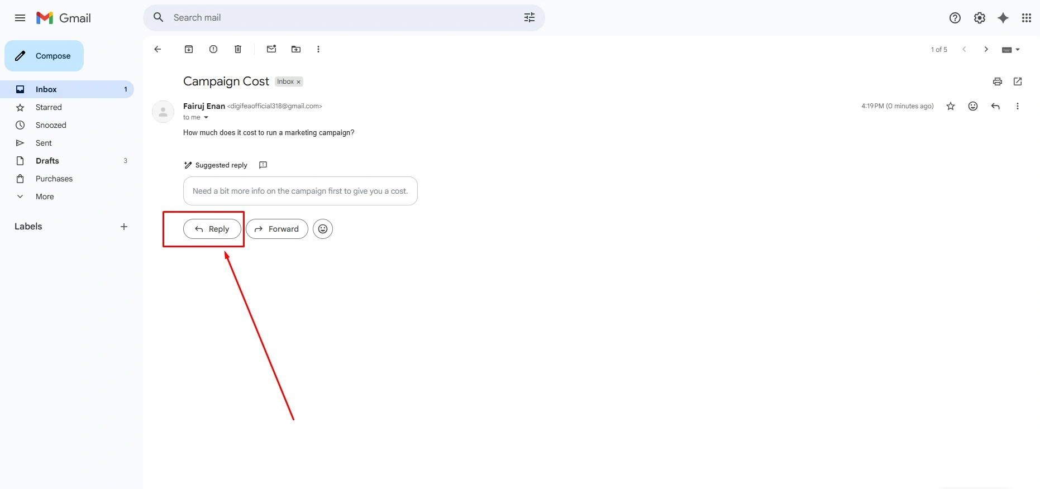1040x489 pixels.
Task: Click the Reply button
Action: tap(212, 229)
